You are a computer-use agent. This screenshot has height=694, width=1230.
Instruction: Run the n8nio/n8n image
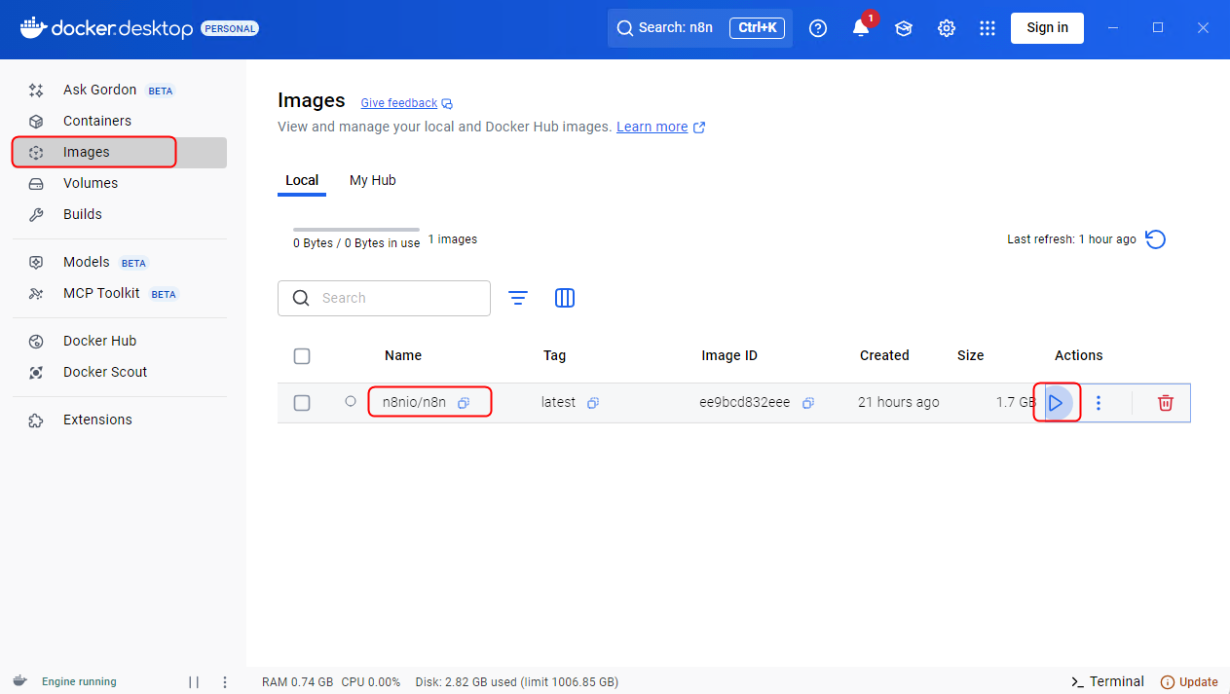coord(1056,403)
